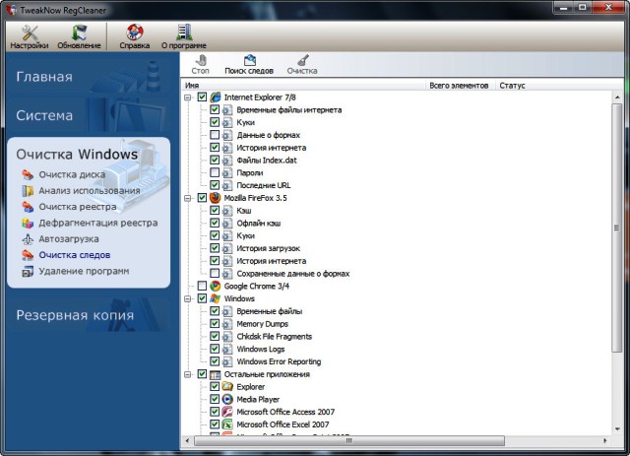Uncheck Internet Explorer 7/8 checkbox
The image size is (630, 456).
coord(202,97)
